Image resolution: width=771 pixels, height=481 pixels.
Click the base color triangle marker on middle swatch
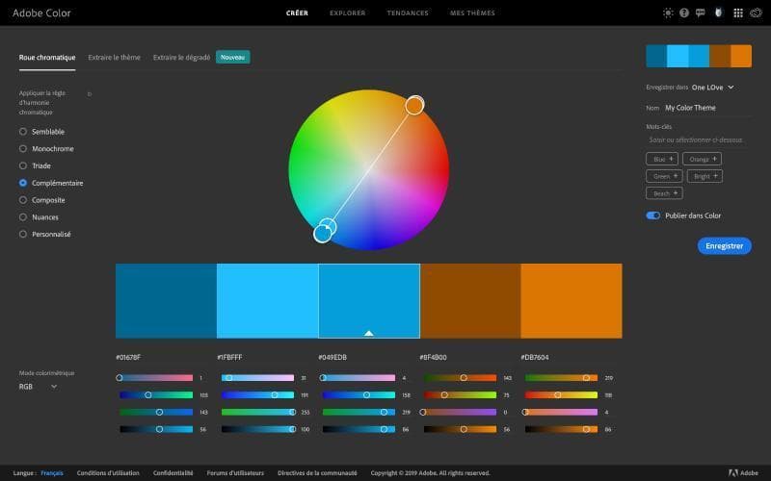(369, 333)
